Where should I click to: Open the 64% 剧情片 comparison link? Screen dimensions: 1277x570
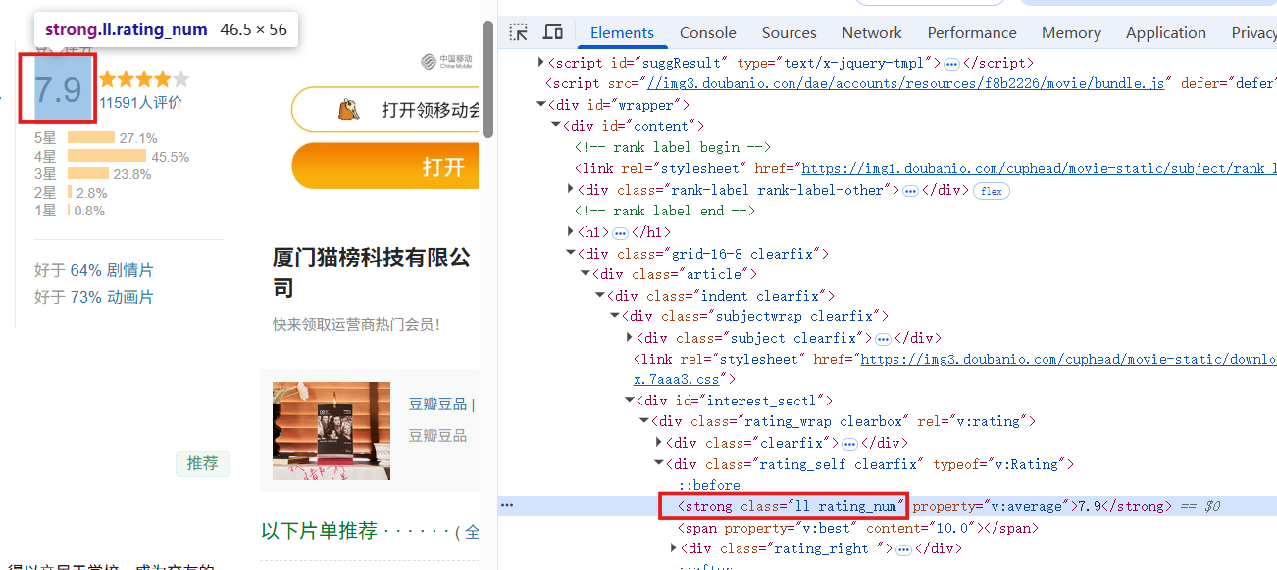112,270
